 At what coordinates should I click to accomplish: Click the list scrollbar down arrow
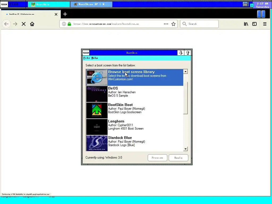tap(185, 149)
